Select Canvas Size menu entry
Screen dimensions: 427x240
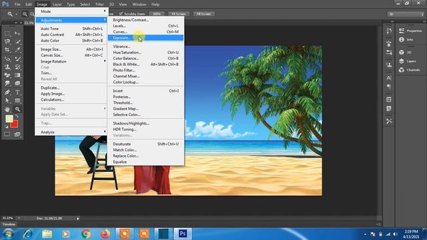(71, 55)
